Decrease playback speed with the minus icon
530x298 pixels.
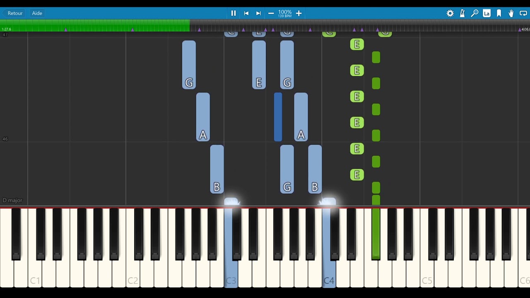pyautogui.click(x=271, y=13)
